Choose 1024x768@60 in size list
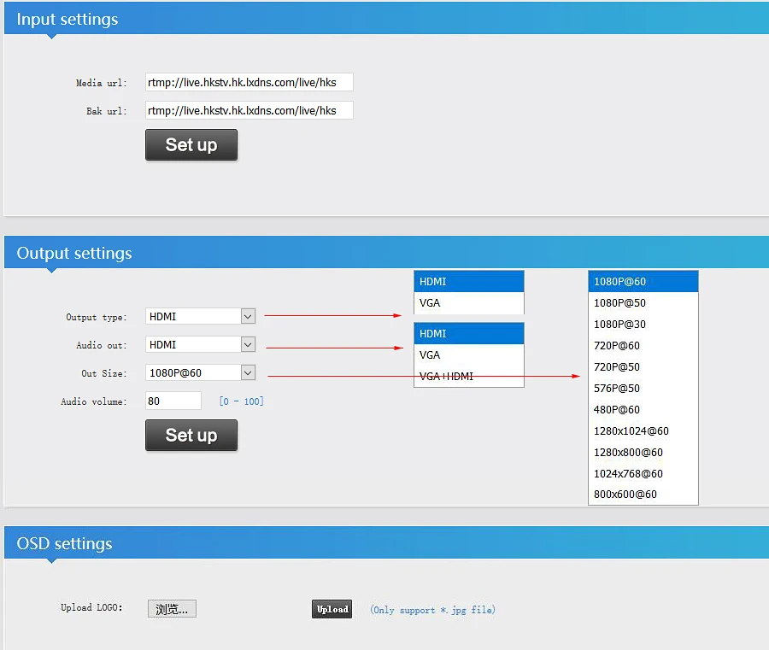Image resolution: width=769 pixels, height=650 pixels. point(643,473)
